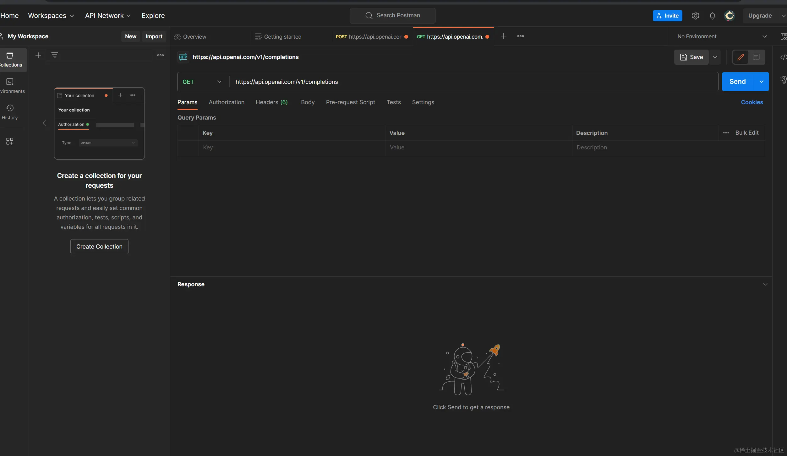Open the request Settings tab

click(423, 103)
